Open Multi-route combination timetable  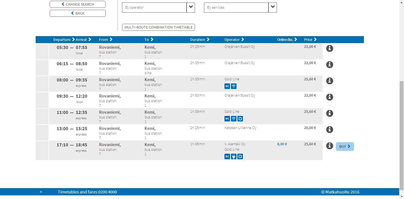click(x=159, y=27)
